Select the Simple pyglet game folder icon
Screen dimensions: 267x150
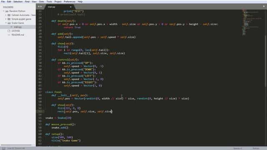[x=9, y=19]
